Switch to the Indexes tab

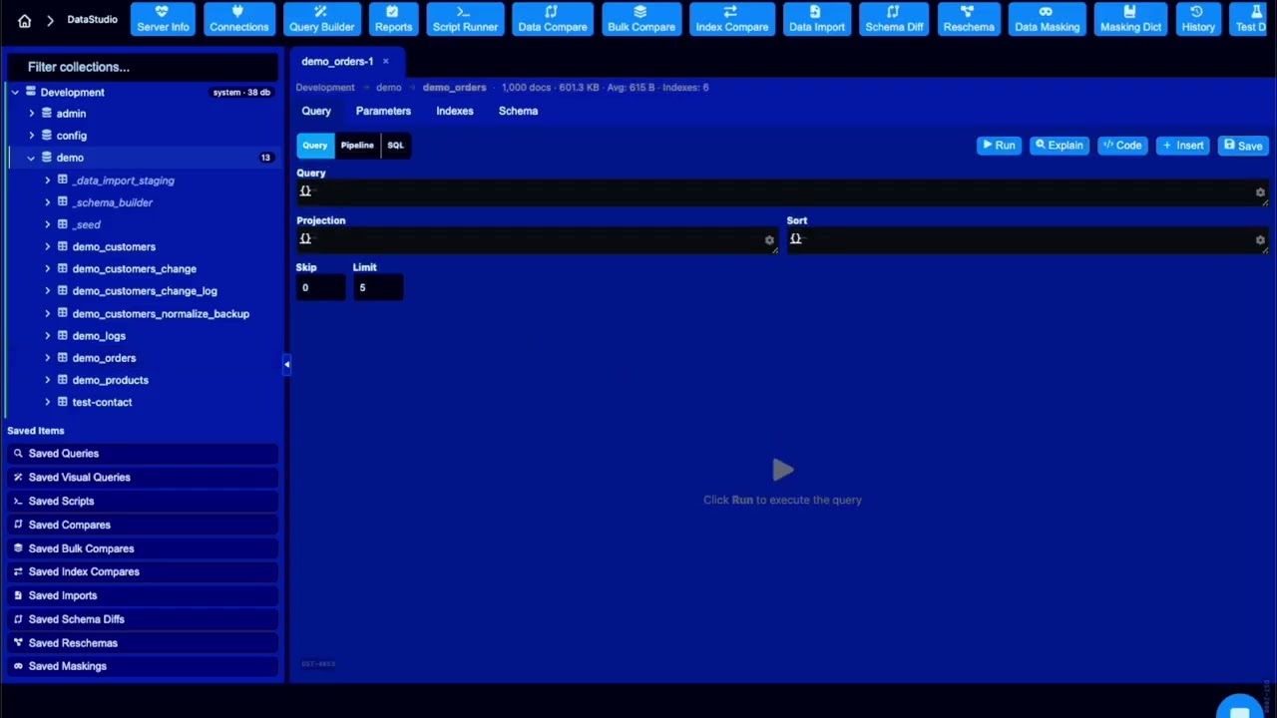pyautogui.click(x=454, y=111)
